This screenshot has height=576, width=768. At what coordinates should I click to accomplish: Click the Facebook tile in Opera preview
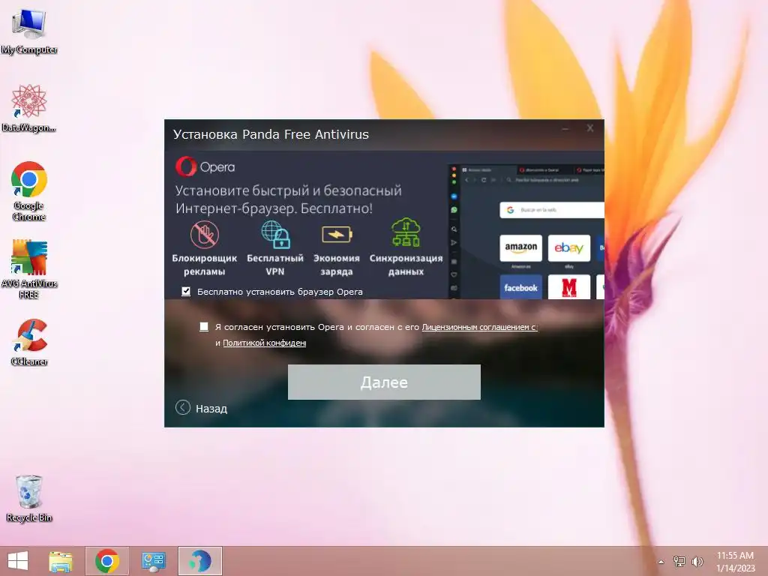520,287
